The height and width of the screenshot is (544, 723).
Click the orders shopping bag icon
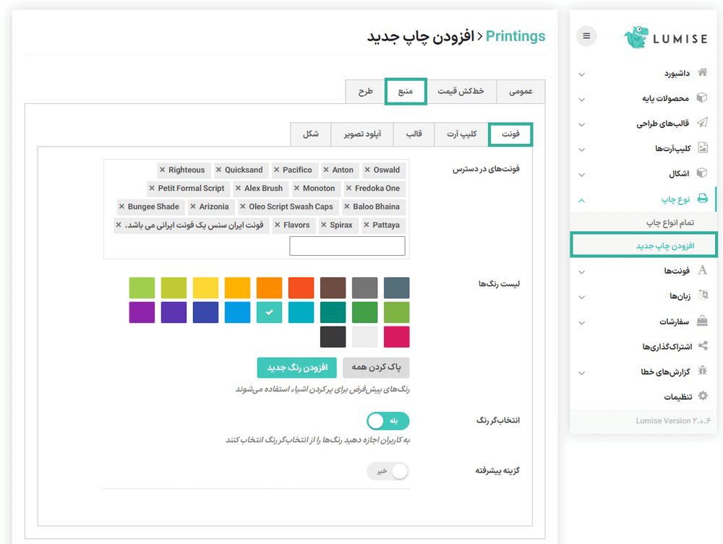click(702, 321)
